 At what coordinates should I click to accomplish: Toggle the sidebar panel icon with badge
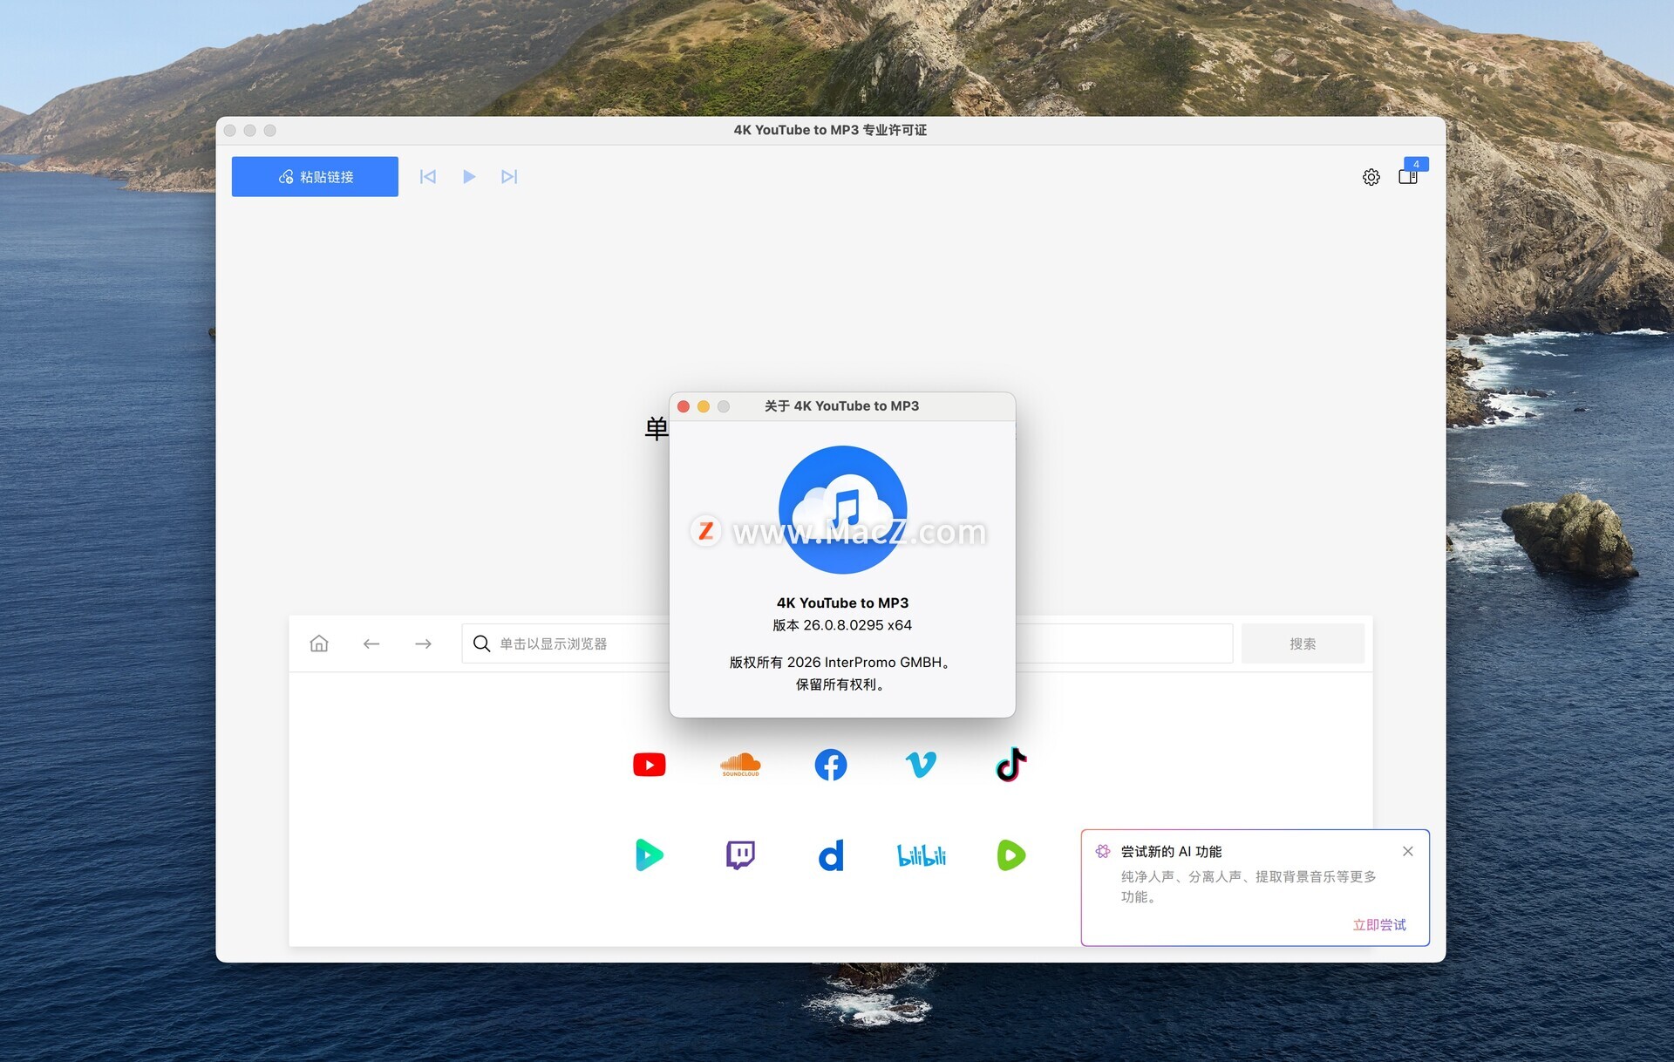pos(1407,177)
